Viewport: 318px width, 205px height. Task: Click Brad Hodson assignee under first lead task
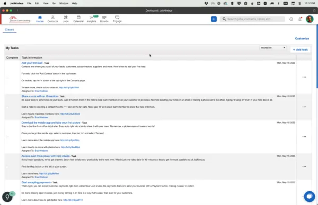click(41, 91)
